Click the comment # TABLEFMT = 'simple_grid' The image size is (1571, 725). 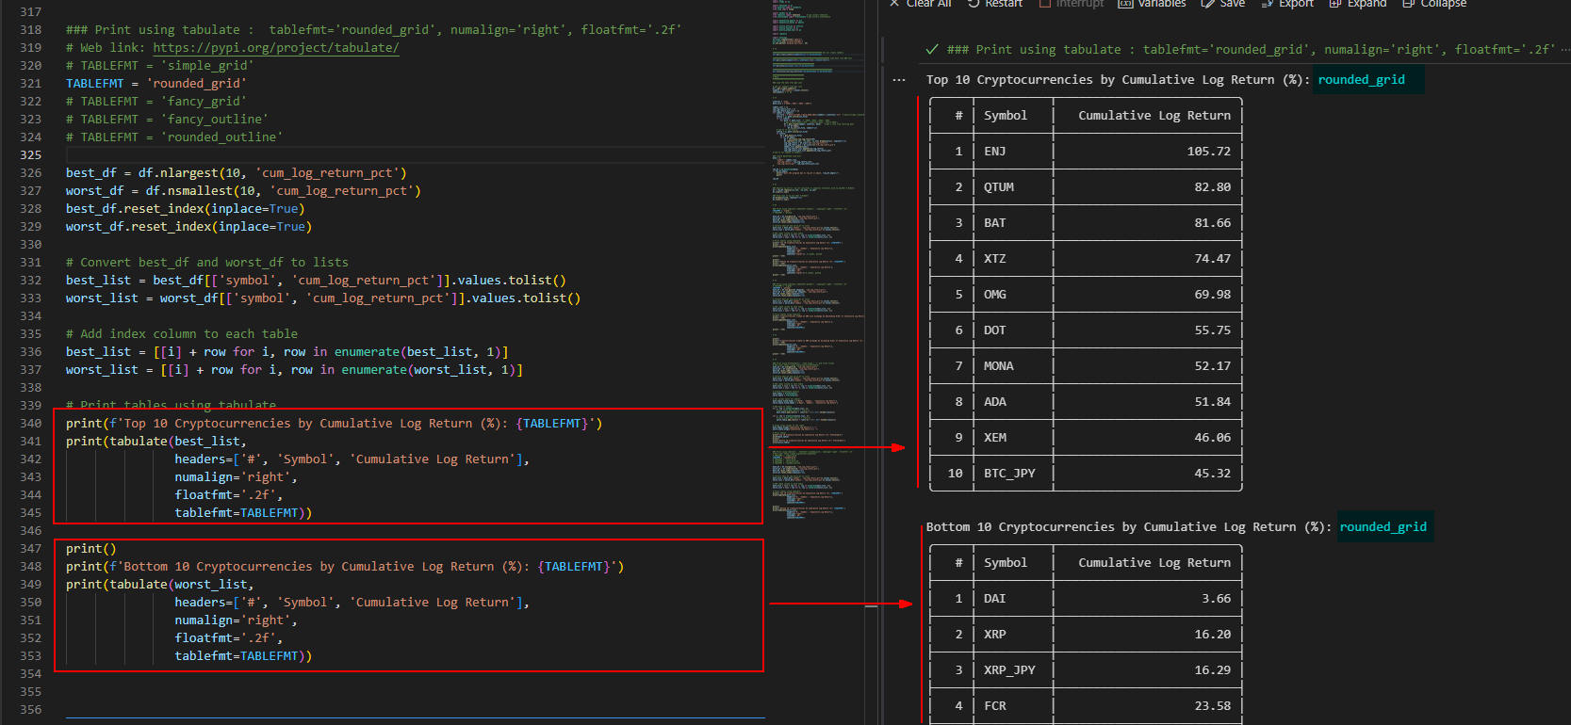[159, 66]
